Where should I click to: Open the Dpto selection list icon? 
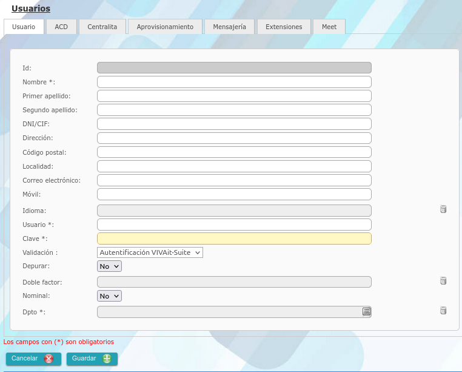coord(366,311)
